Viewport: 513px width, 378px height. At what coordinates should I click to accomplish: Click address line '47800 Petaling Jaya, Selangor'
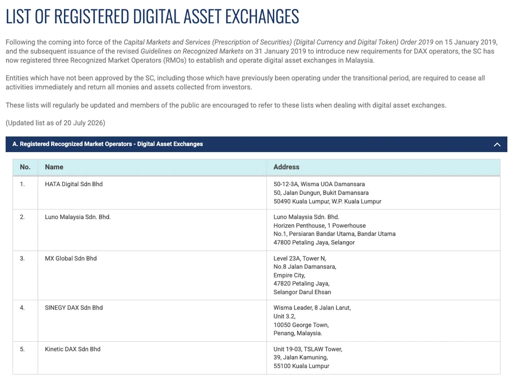point(314,243)
